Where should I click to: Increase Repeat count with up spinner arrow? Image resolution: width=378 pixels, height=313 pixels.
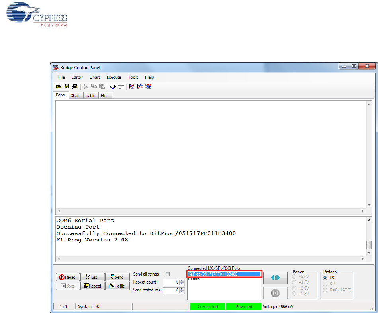(182, 280)
